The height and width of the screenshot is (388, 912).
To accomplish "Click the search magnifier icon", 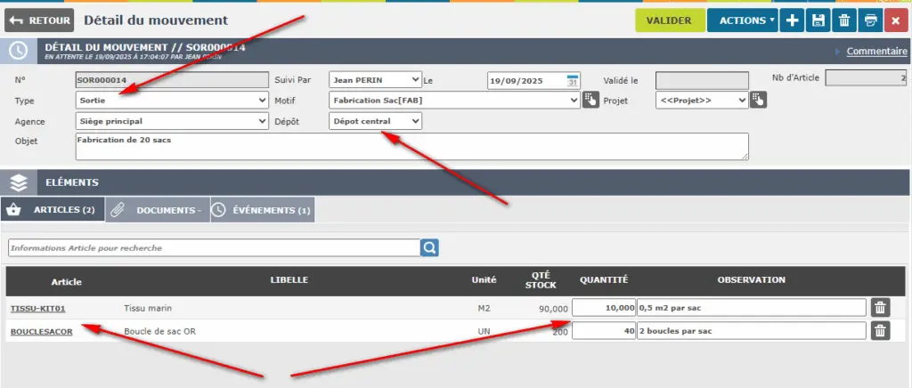I will point(429,247).
